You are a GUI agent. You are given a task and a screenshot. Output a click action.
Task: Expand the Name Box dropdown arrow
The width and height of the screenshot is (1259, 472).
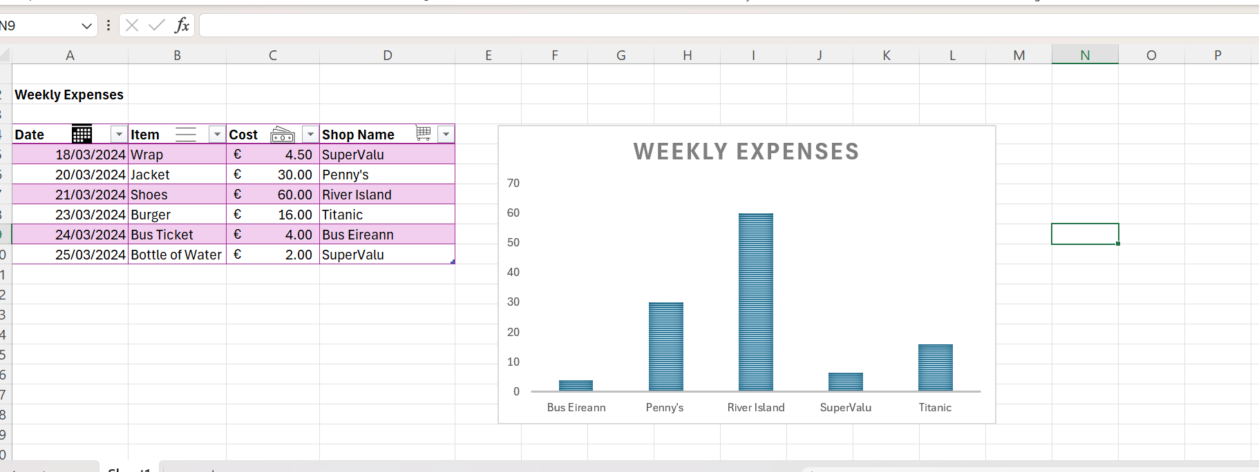(x=86, y=26)
